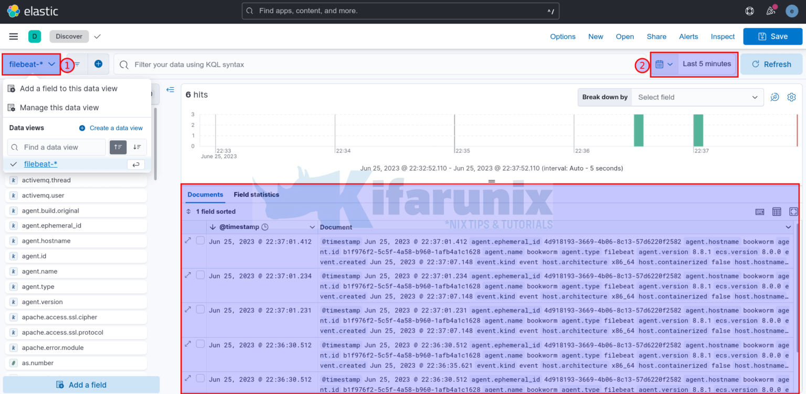Switch to the Field statistics tab
The height and width of the screenshot is (394, 806).
[x=256, y=194]
